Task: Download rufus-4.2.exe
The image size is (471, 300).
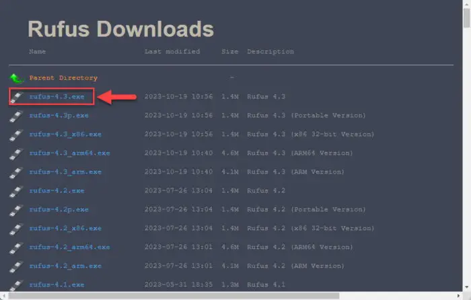Action: (57, 190)
